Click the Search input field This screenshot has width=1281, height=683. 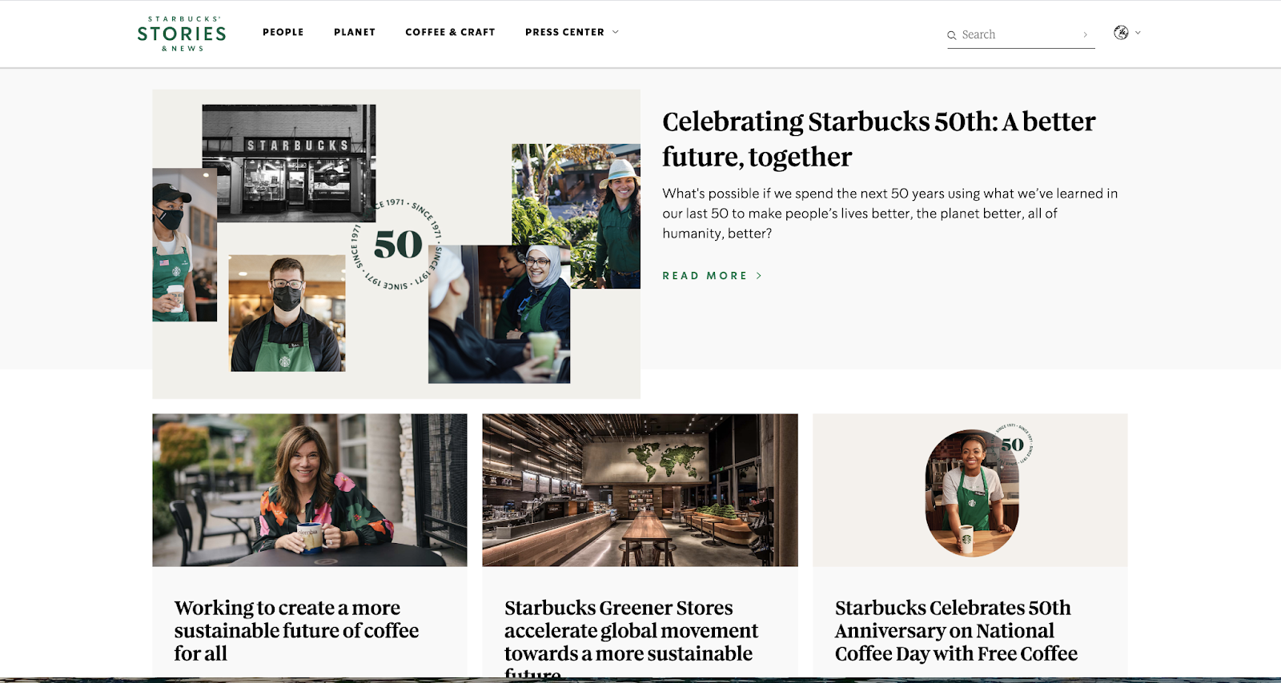(1020, 35)
